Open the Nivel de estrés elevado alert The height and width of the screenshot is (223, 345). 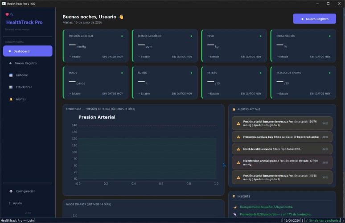[282, 149]
